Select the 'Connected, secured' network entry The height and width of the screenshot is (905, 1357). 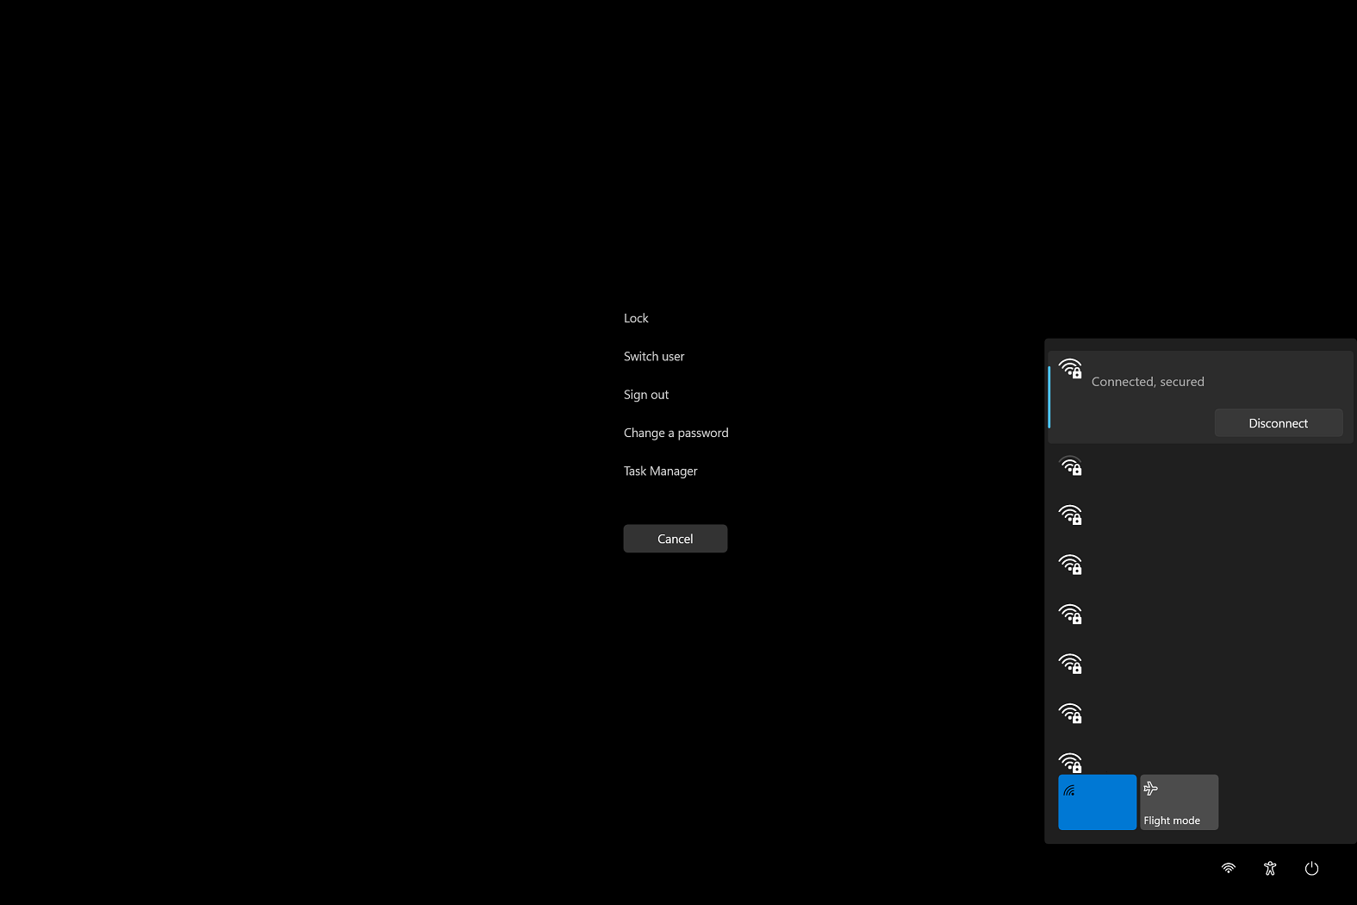click(1200, 397)
